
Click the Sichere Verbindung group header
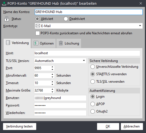(114, 61)
